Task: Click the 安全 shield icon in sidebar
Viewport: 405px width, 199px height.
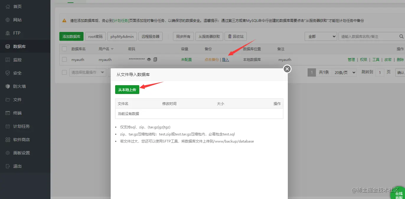Action: pos(8,73)
